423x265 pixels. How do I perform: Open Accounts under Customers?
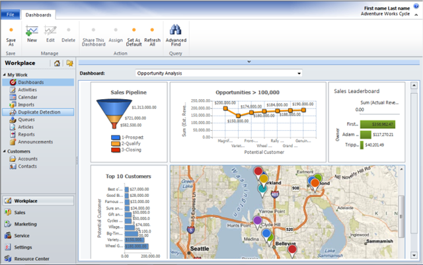(x=28, y=159)
